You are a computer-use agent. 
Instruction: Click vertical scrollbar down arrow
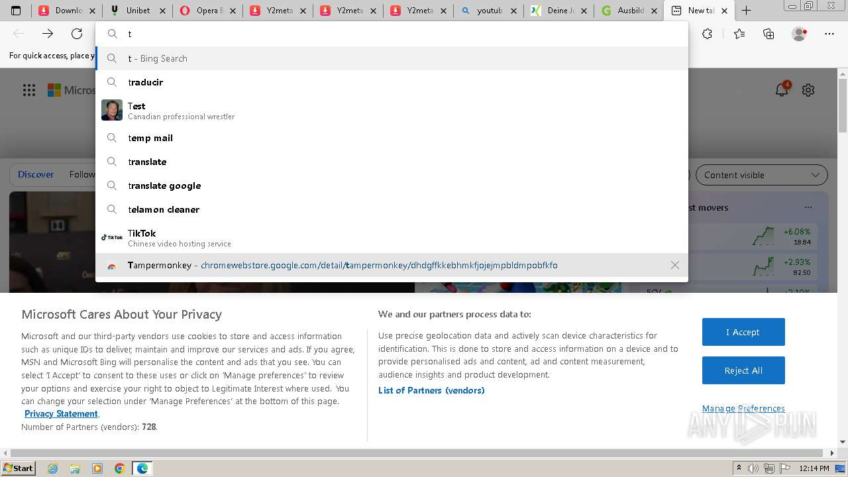[843, 442]
